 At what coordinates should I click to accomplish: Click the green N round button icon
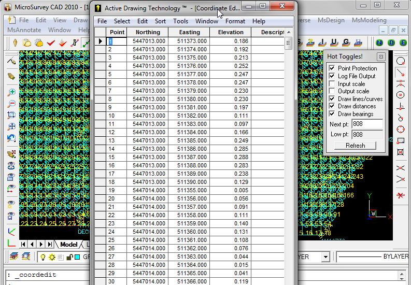[379, 42]
